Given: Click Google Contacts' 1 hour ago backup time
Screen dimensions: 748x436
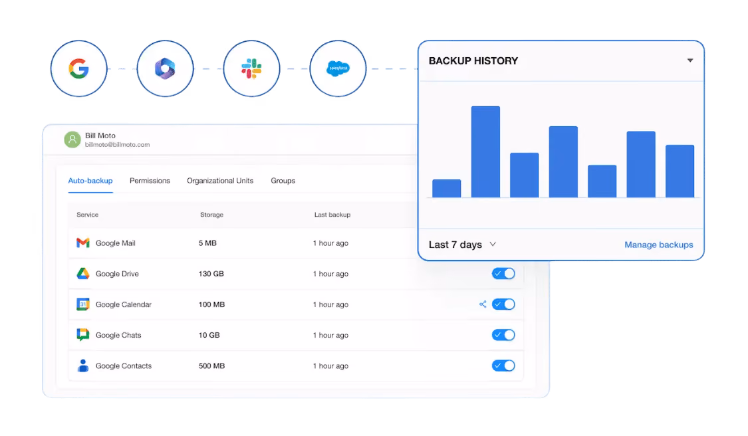Looking at the screenshot, I should pos(330,366).
